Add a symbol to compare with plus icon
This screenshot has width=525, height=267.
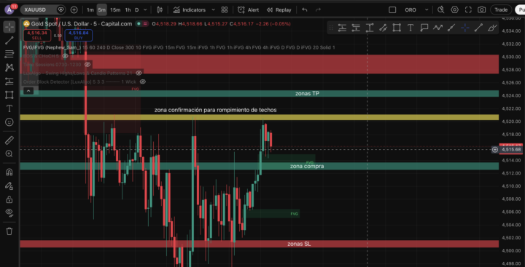[x=74, y=9]
